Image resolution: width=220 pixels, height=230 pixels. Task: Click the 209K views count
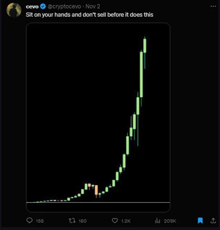(x=170, y=221)
